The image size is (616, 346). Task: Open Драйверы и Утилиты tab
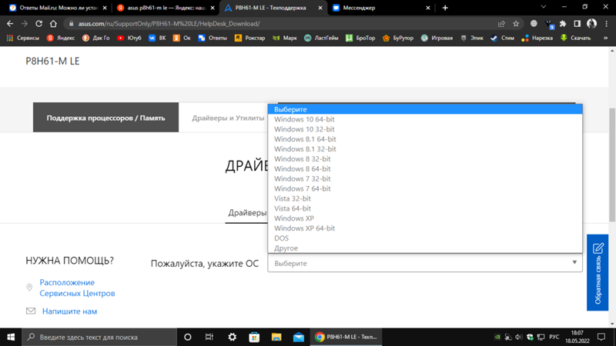pyautogui.click(x=228, y=118)
